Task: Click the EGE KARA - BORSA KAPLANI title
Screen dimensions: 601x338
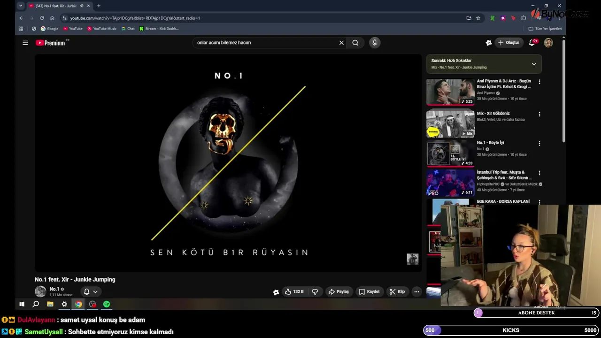Action: [x=503, y=201]
